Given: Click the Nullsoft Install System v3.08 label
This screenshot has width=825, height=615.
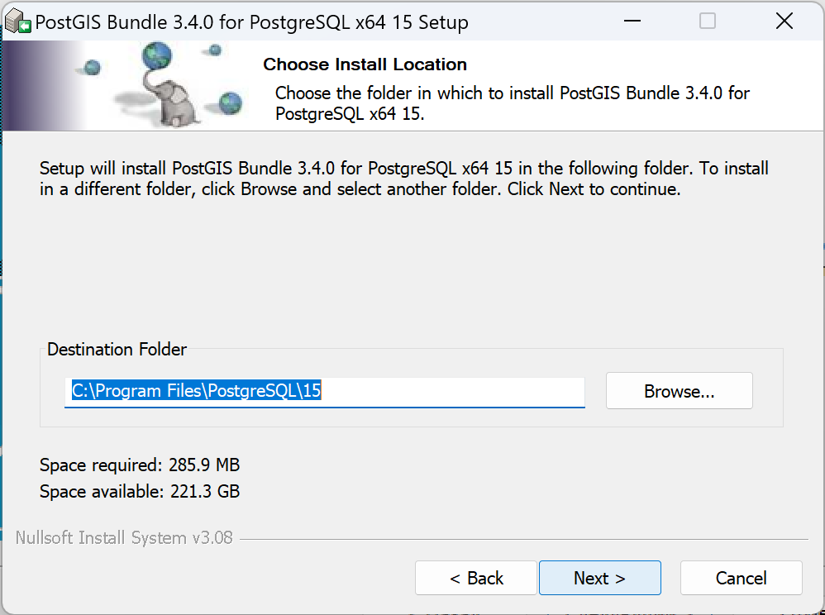Looking at the screenshot, I should pyautogui.click(x=124, y=538).
